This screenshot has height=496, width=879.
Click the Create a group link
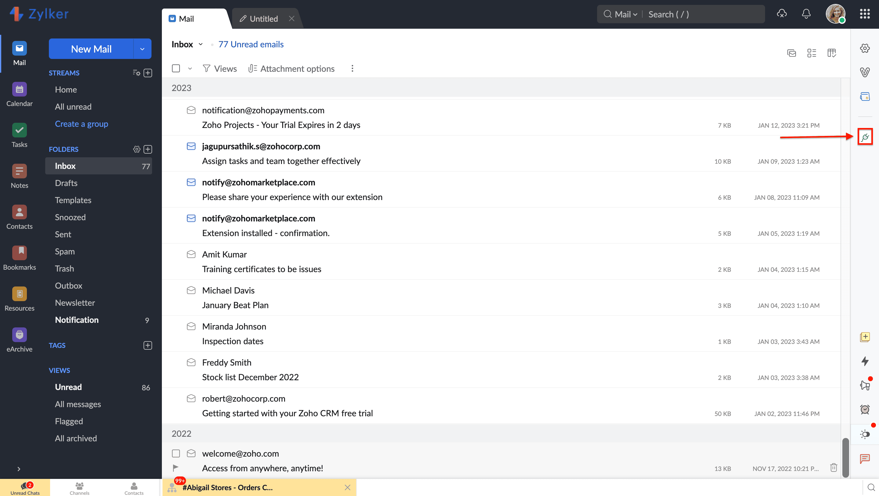(81, 124)
